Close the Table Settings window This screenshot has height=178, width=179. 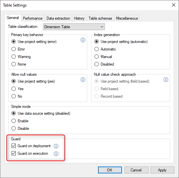173,5
